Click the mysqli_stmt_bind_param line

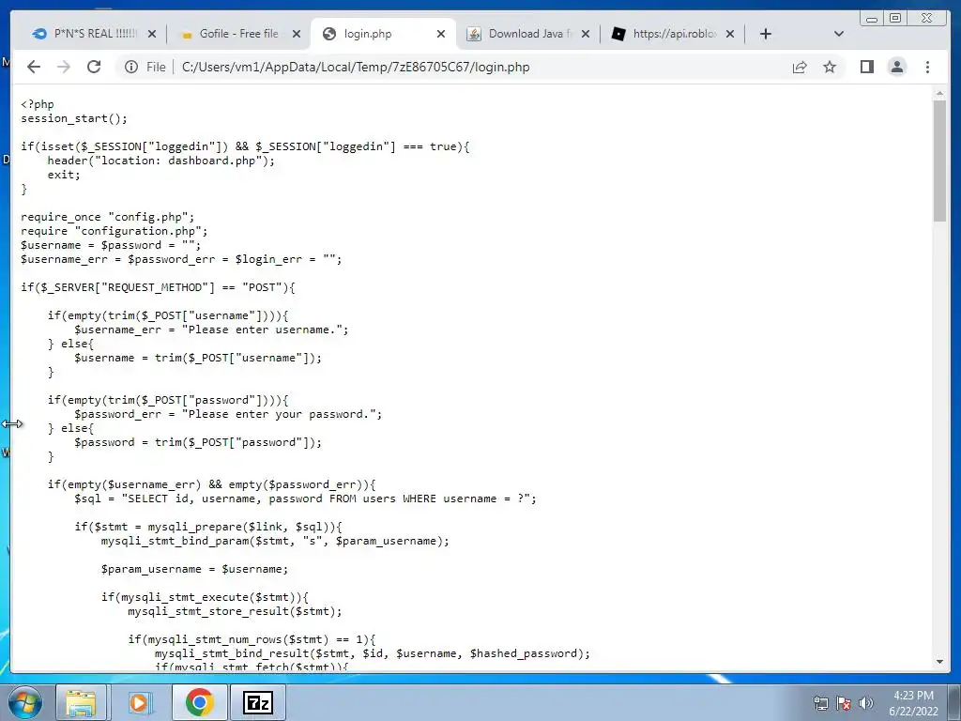275,542
